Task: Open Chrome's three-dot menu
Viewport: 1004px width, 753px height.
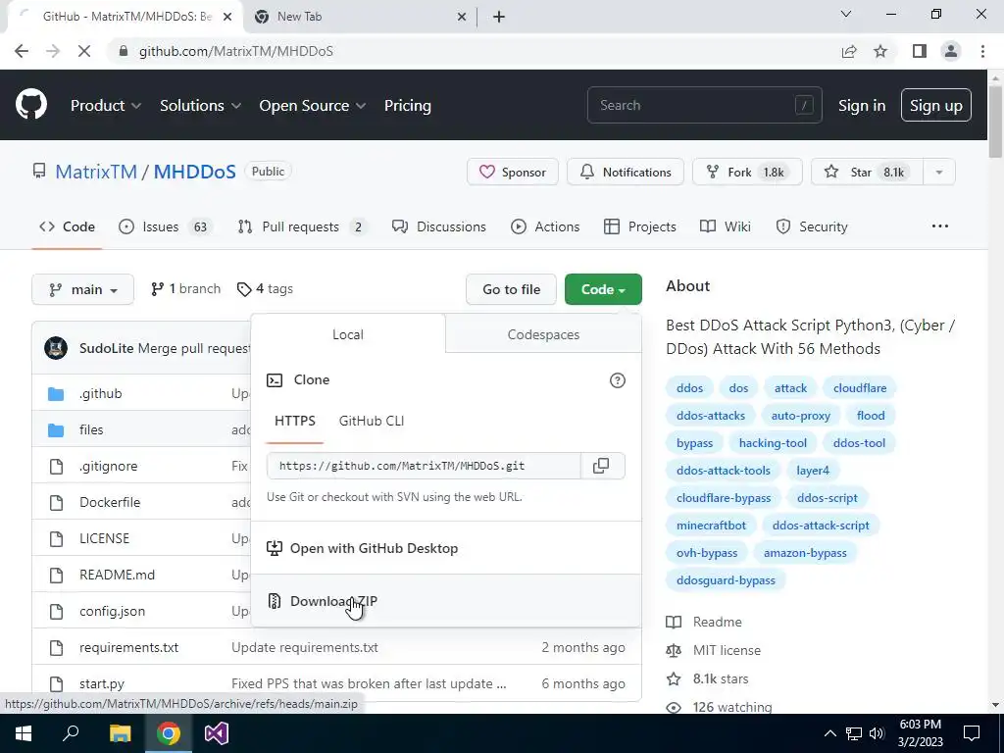Action: (x=982, y=51)
